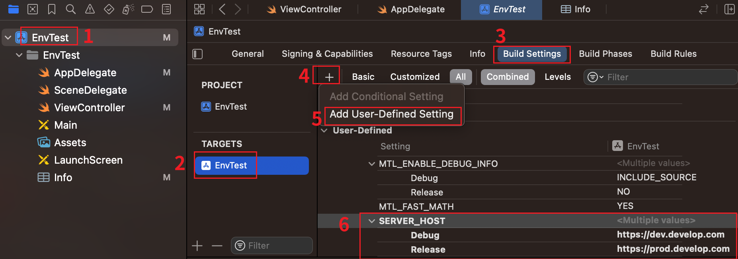
Task: Collapse the EnvTest project root
Action: coord(8,38)
